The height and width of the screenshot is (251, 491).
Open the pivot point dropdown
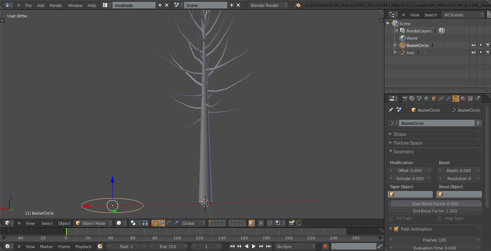click(x=135, y=223)
